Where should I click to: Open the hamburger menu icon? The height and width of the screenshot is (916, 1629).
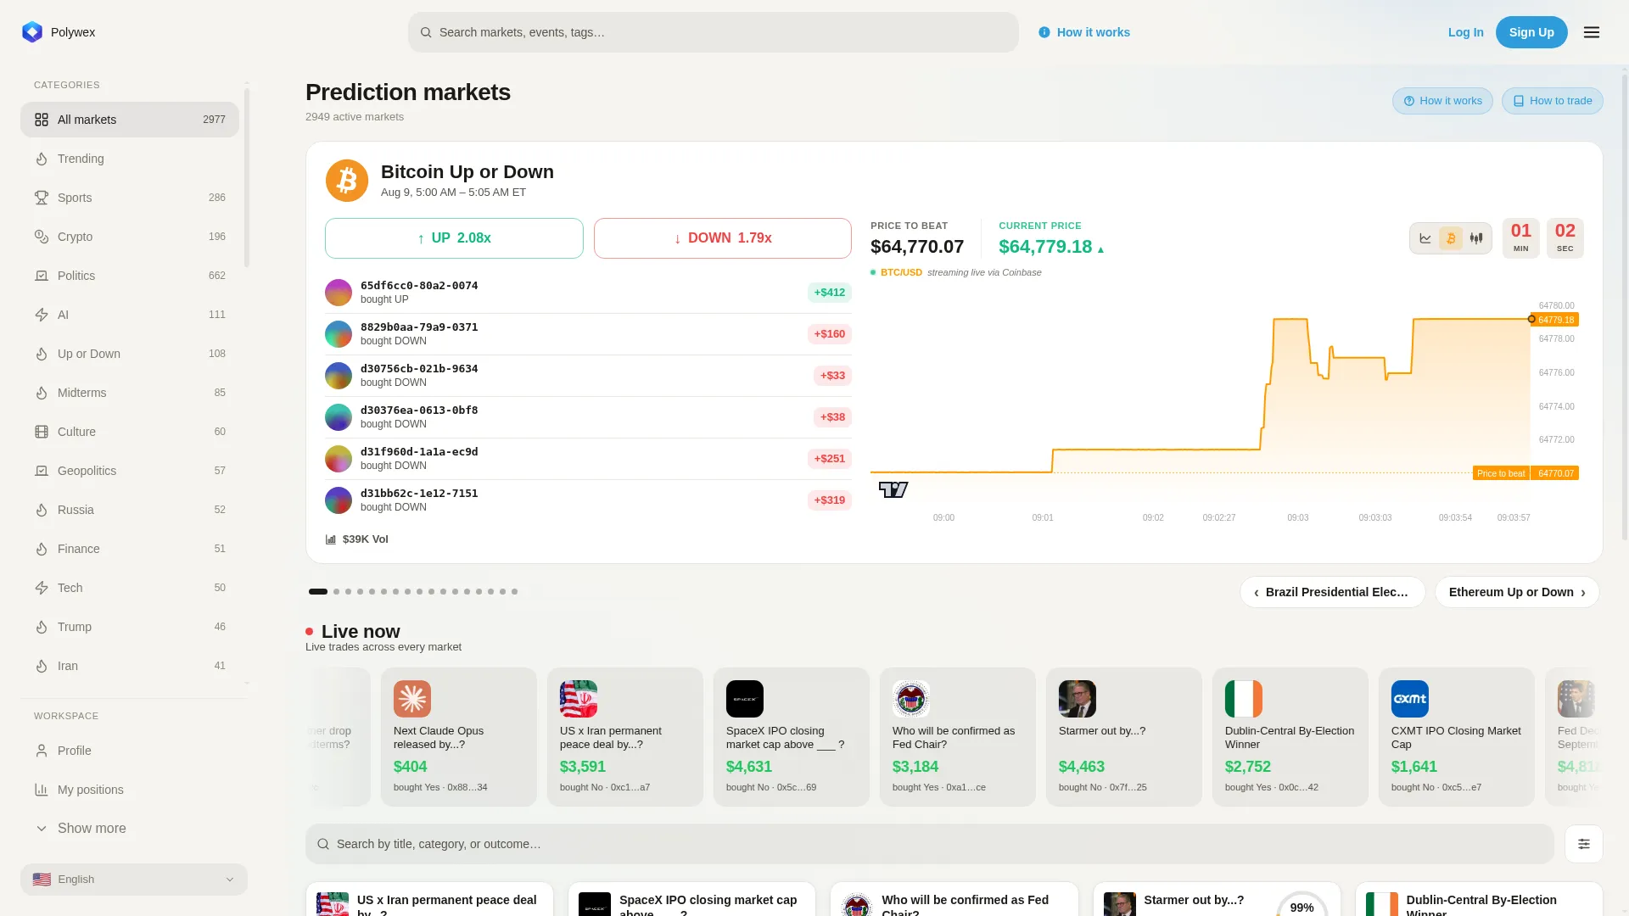click(x=1592, y=32)
